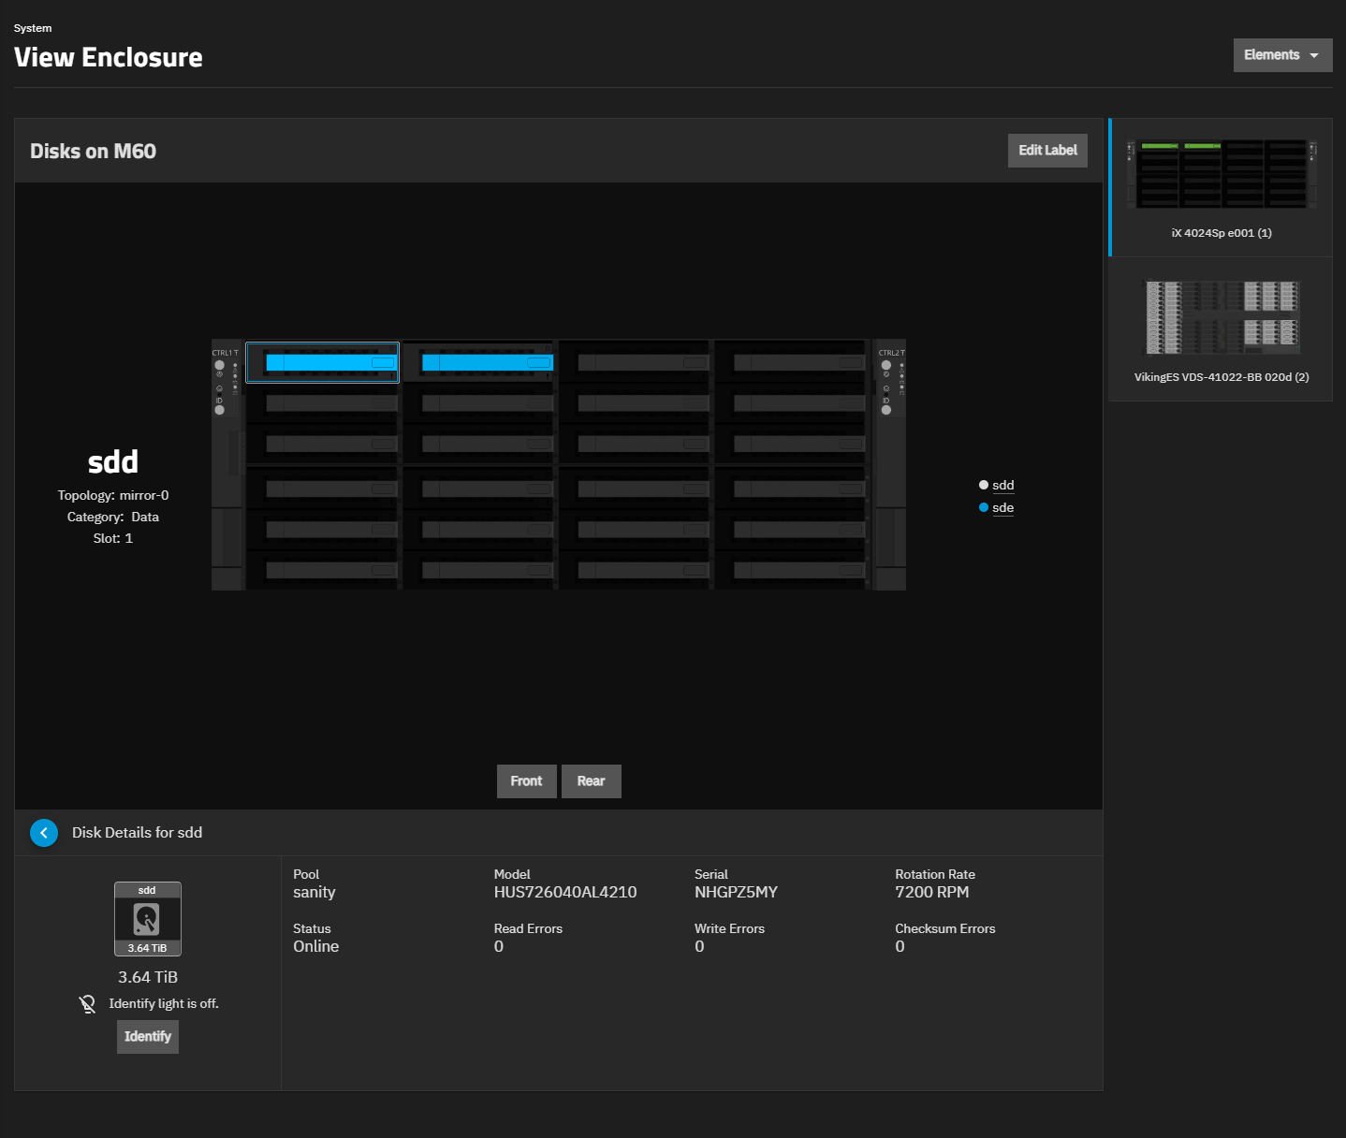This screenshot has width=1346, height=1138.
Task: Click the Edit Label button
Action: (x=1047, y=151)
